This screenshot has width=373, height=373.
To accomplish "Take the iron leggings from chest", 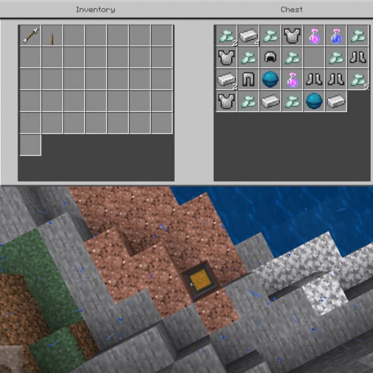I will pos(248,79).
